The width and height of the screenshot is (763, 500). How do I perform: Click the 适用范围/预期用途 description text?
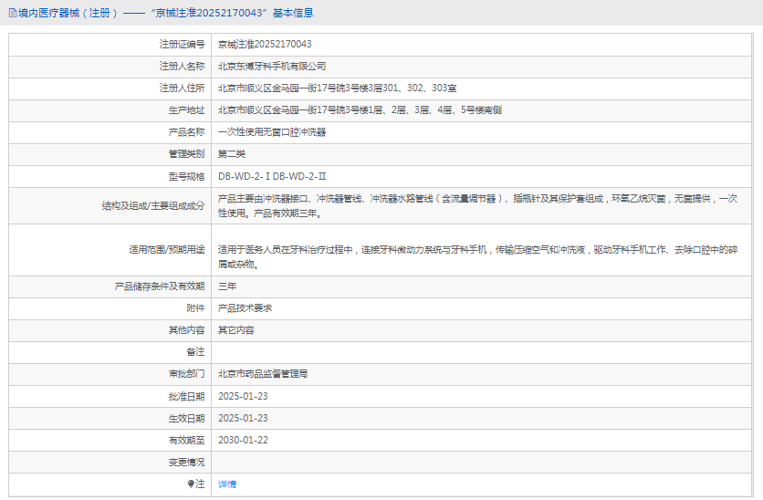(x=476, y=256)
